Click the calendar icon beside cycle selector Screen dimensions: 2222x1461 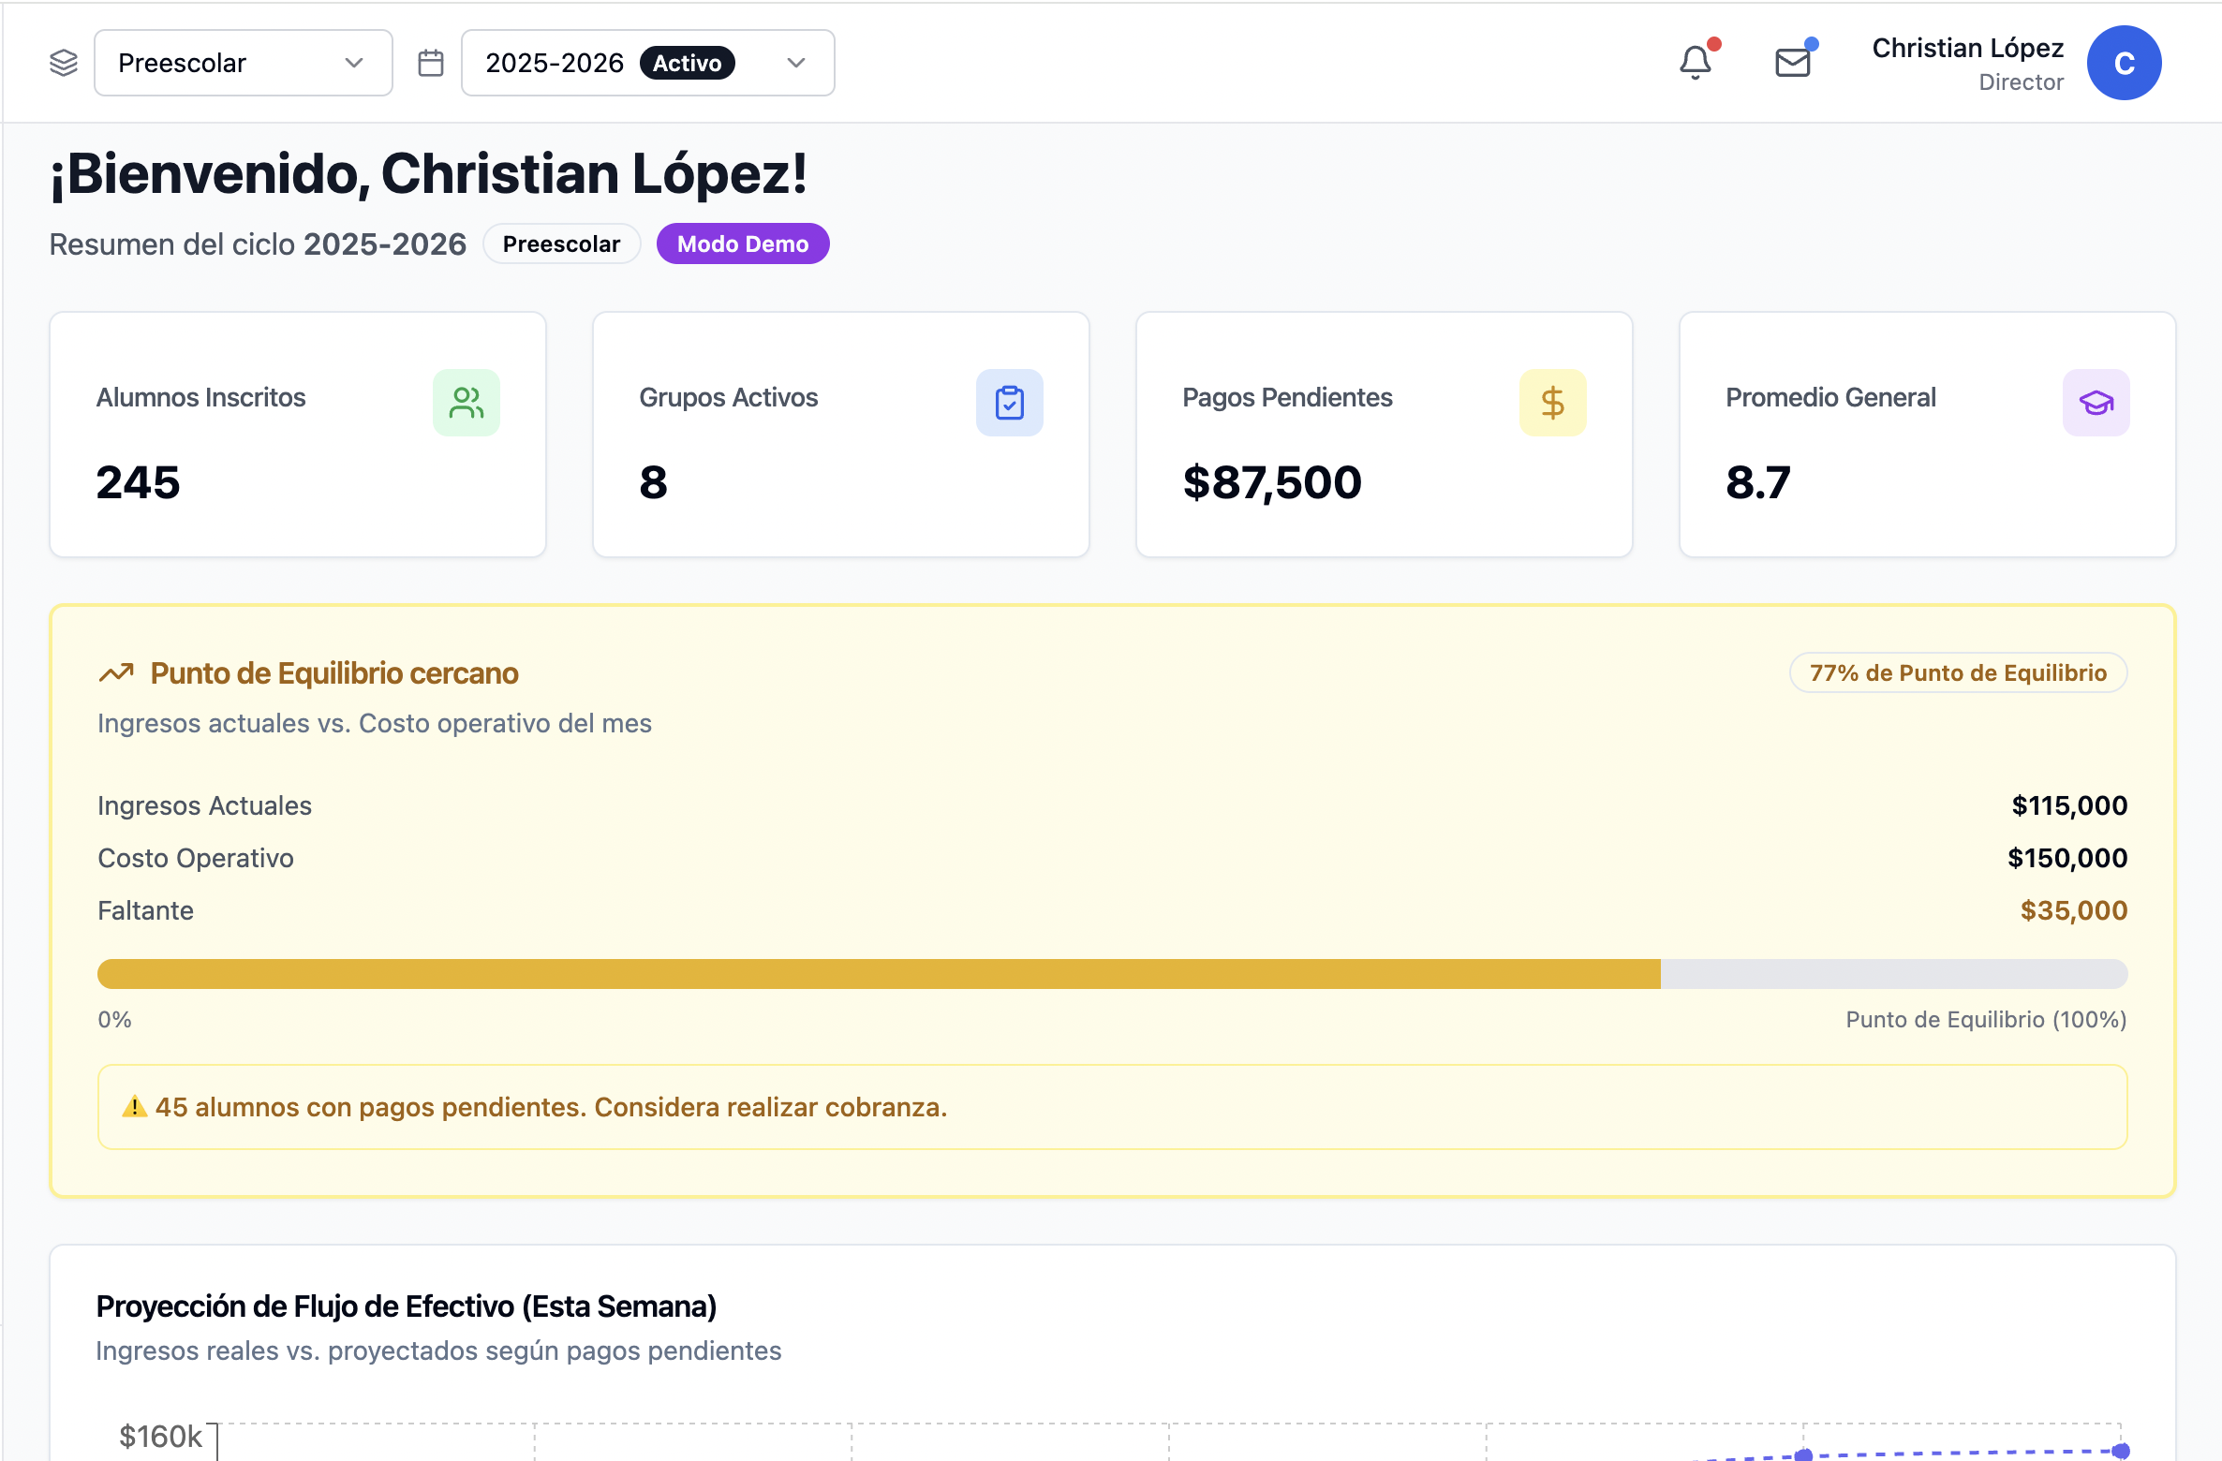(431, 63)
